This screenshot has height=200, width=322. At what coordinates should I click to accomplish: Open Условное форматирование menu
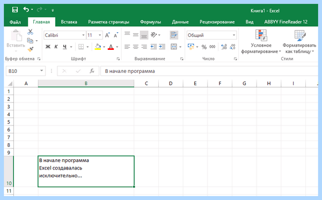[x=261, y=42]
